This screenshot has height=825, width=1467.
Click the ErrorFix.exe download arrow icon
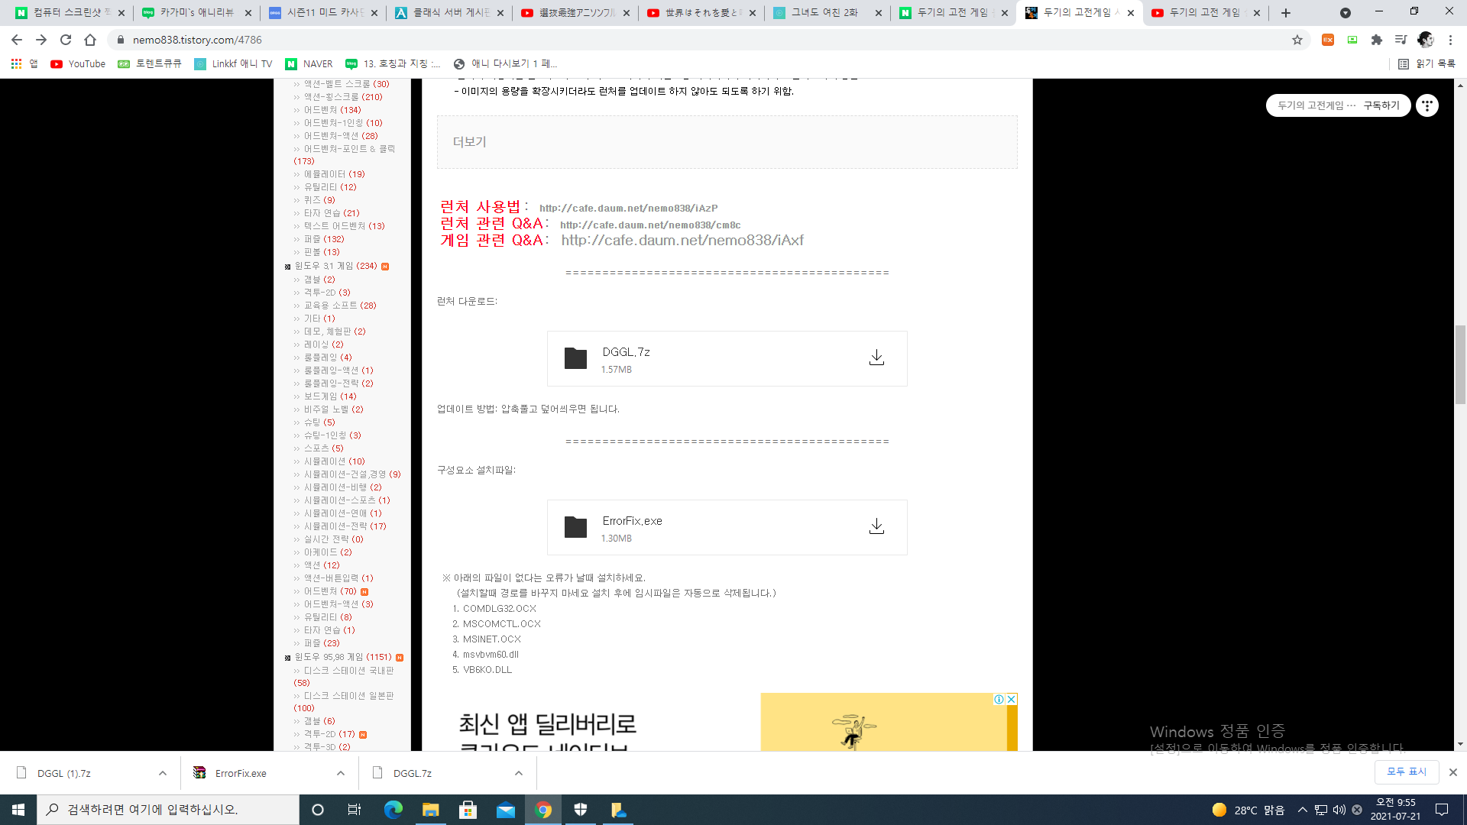click(x=876, y=526)
